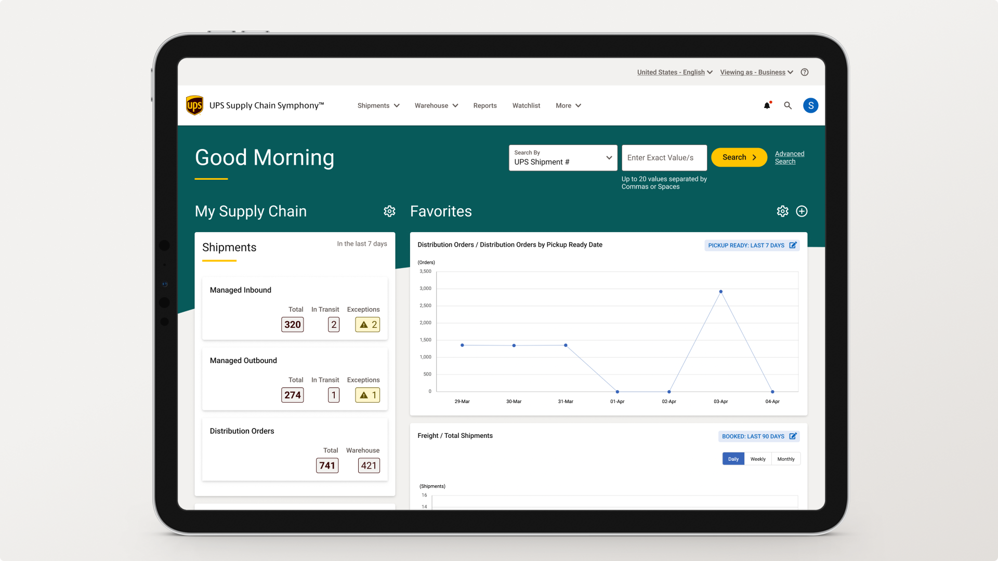This screenshot has width=998, height=561.
Task: Select the Daily toggle in Freight shipments
Action: pyautogui.click(x=733, y=459)
